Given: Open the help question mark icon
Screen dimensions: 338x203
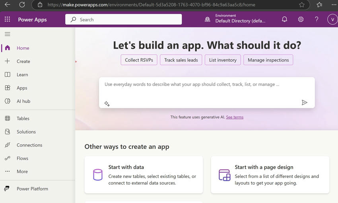Looking at the screenshot, I should click(317, 20).
